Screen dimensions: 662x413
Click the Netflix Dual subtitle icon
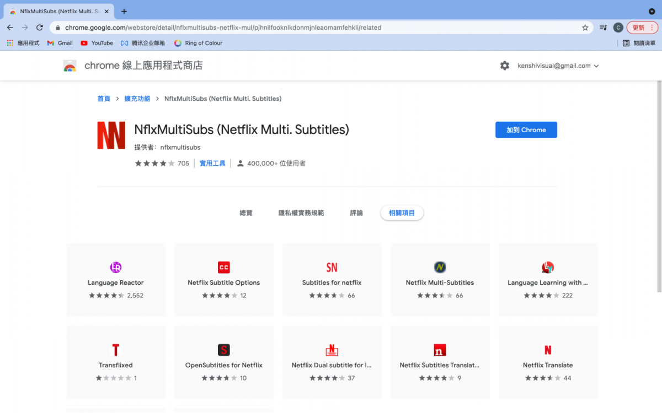click(332, 350)
